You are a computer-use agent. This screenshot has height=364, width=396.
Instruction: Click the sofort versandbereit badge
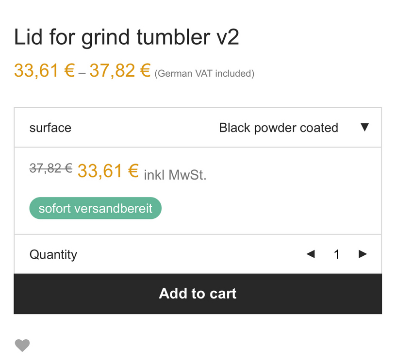pos(95,208)
